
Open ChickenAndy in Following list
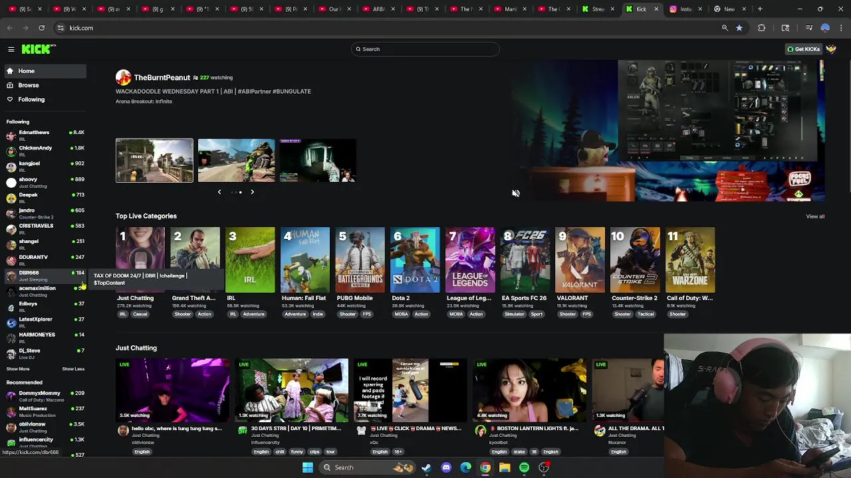(45, 151)
